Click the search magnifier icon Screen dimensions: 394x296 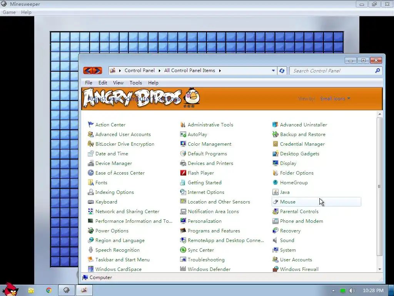pyautogui.click(x=377, y=71)
